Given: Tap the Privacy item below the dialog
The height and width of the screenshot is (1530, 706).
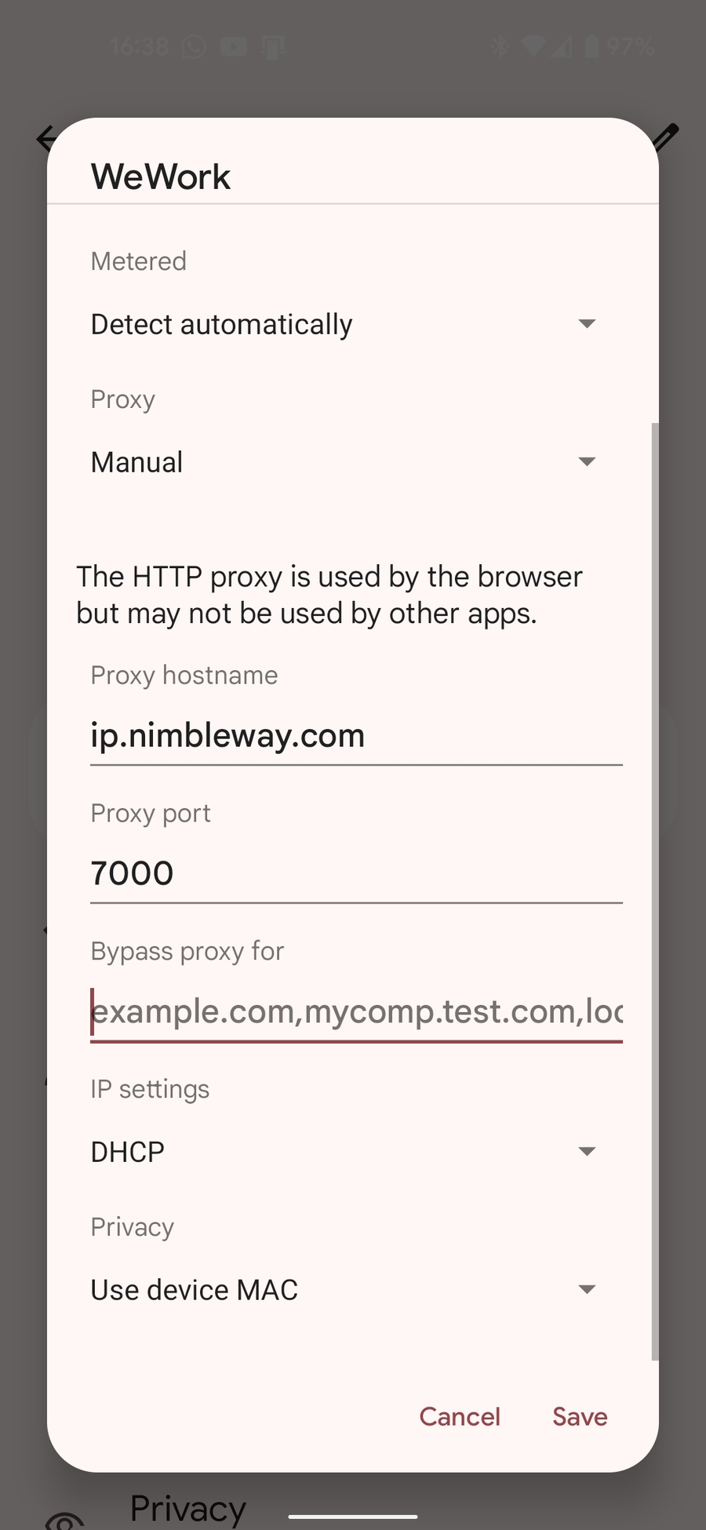Looking at the screenshot, I should point(188,1509).
